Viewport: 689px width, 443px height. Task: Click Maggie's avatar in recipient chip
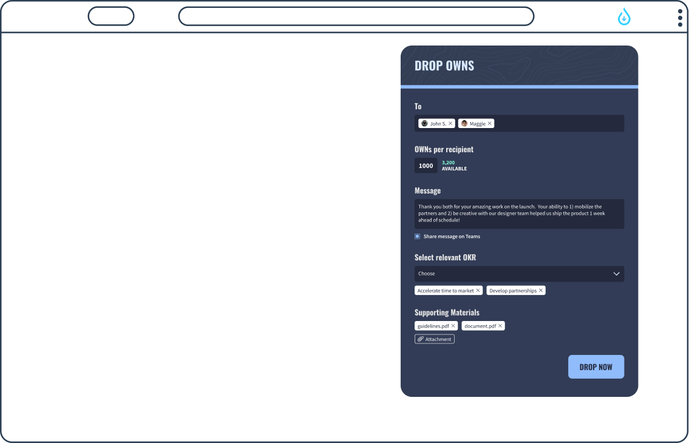464,124
